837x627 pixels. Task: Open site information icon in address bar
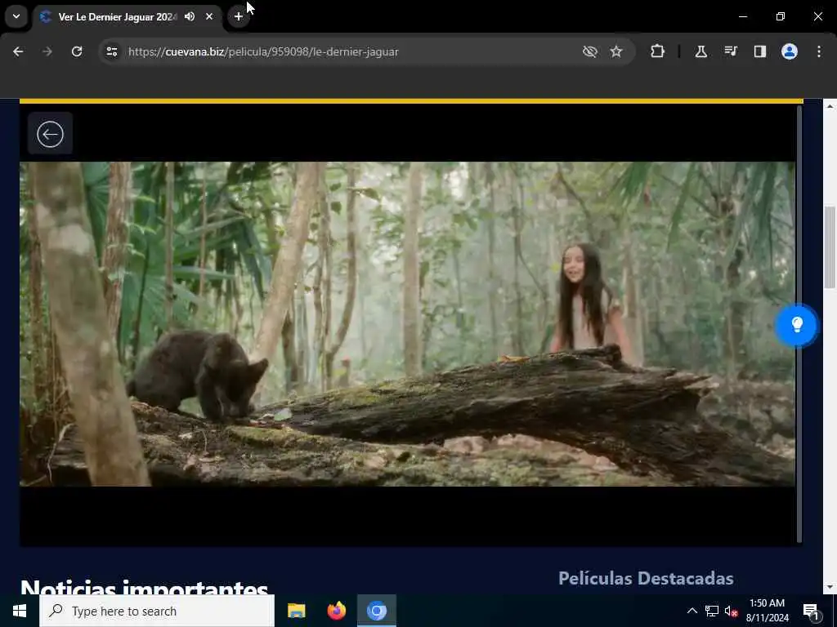pos(111,51)
